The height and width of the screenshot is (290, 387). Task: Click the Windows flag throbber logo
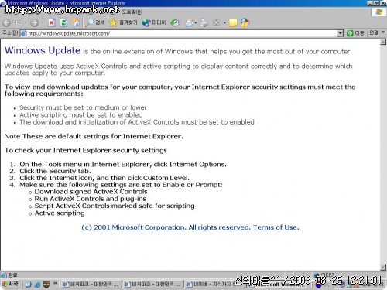[378, 12]
